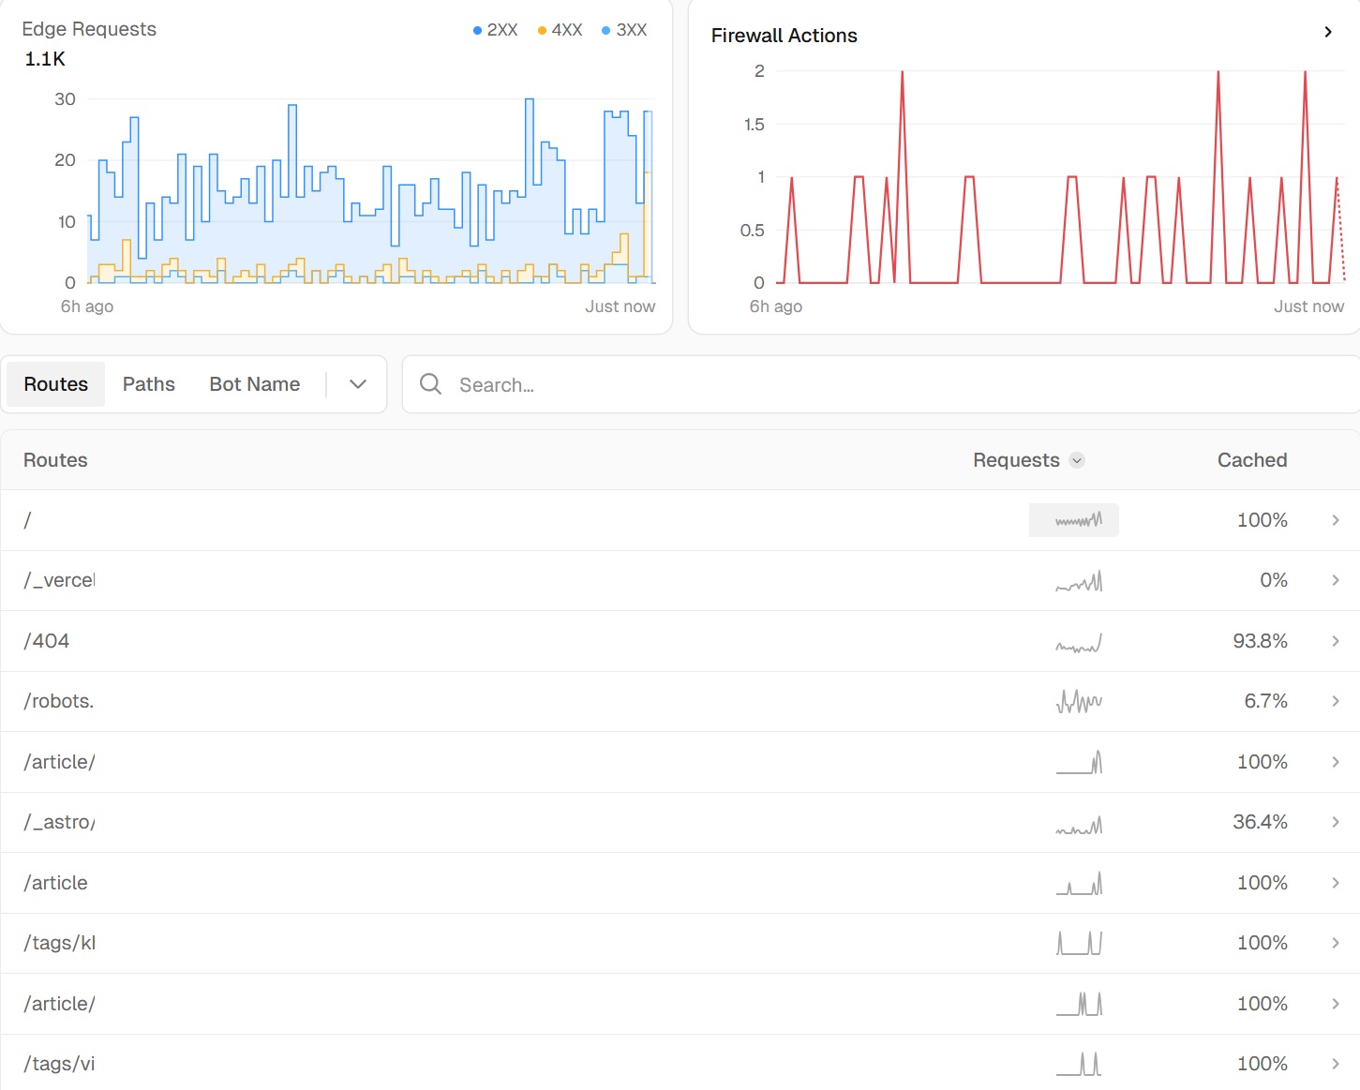The height and width of the screenshot is (1090, 1360).
Task: Expand the /404 route row chevron
Action: 1336,641
